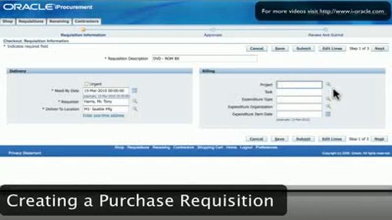Image resolution: width=392 pixels, height=220 pixels.
Task: Click the Requester input field
Action: (106, 101)
